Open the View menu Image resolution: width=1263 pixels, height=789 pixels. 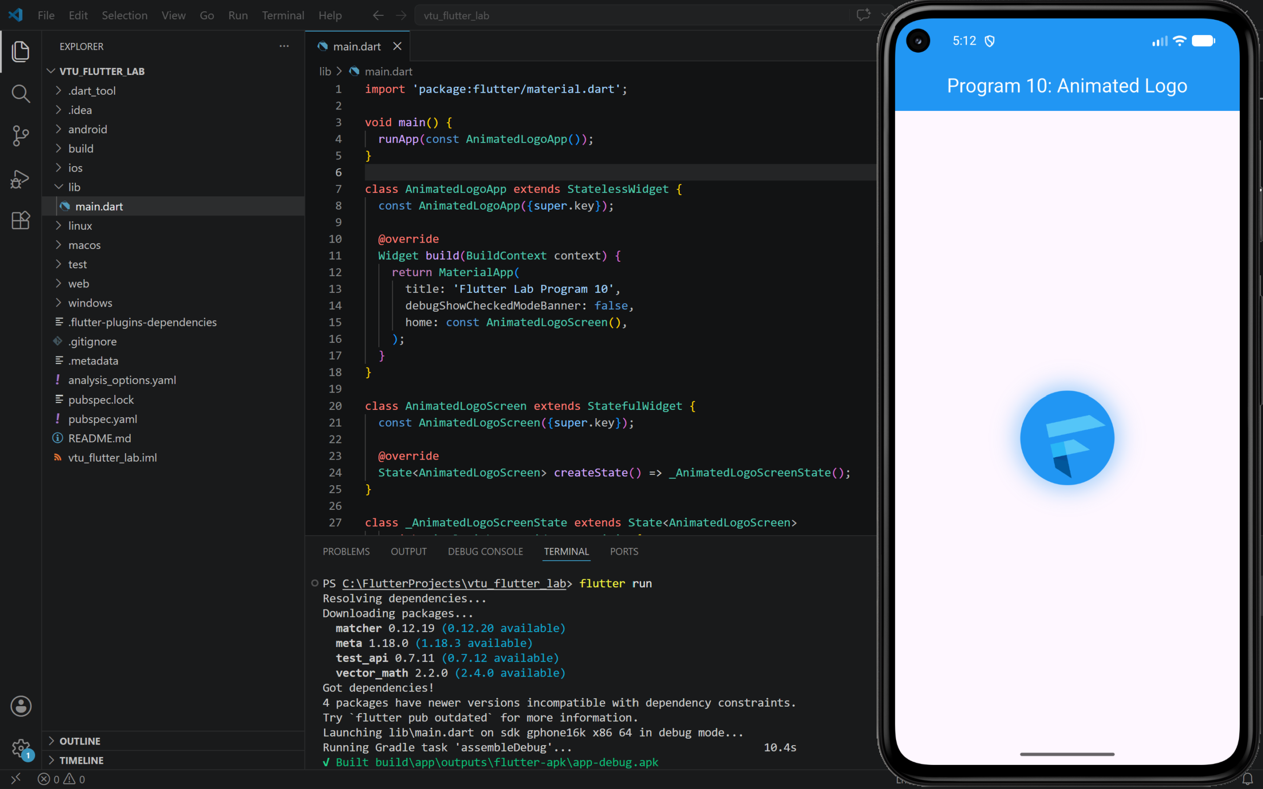[x=174, y=16]
